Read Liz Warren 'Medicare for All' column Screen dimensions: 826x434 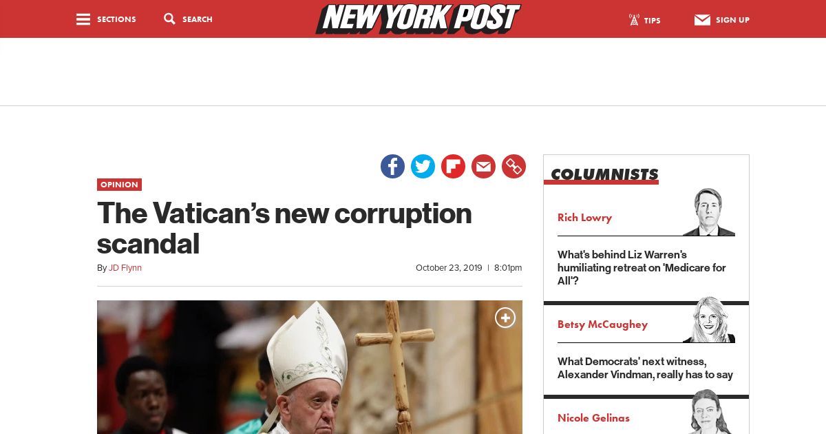(642, 268)
